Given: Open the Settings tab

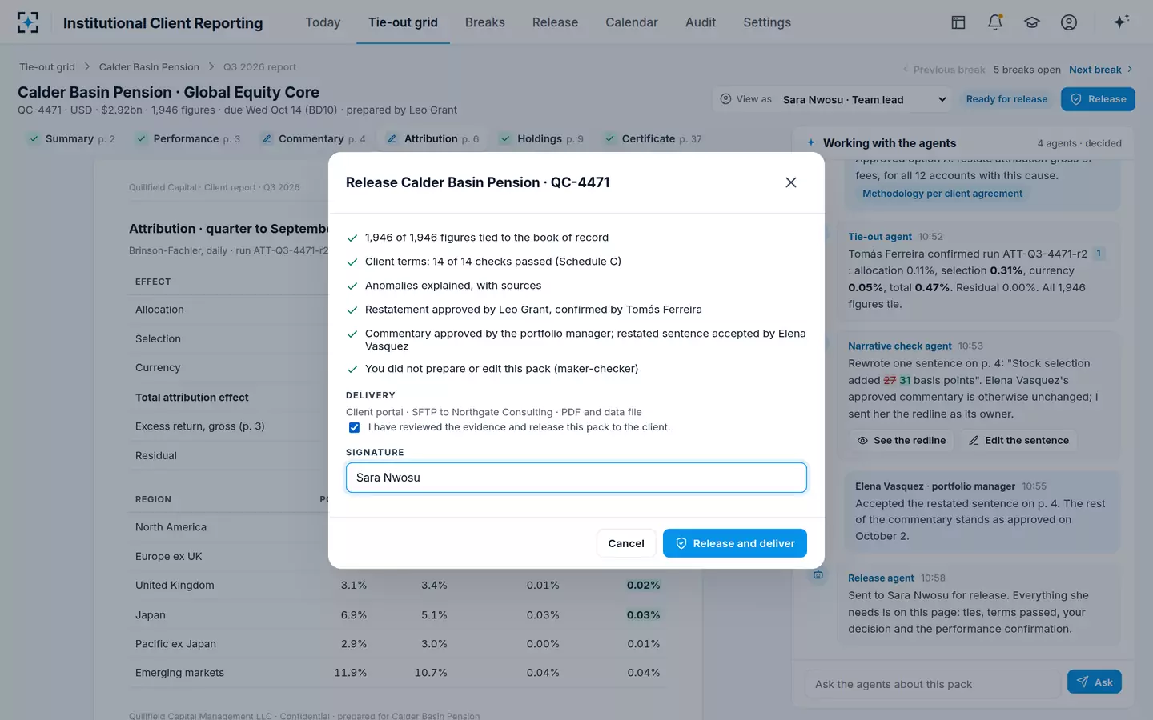Looking at the screenshot, I should click(767, 22).
